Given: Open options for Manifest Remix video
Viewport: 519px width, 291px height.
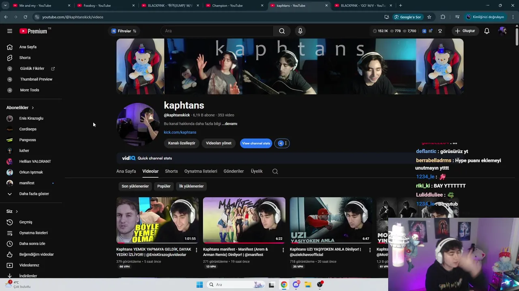Looking at the screenshot, I should point(283,250).
